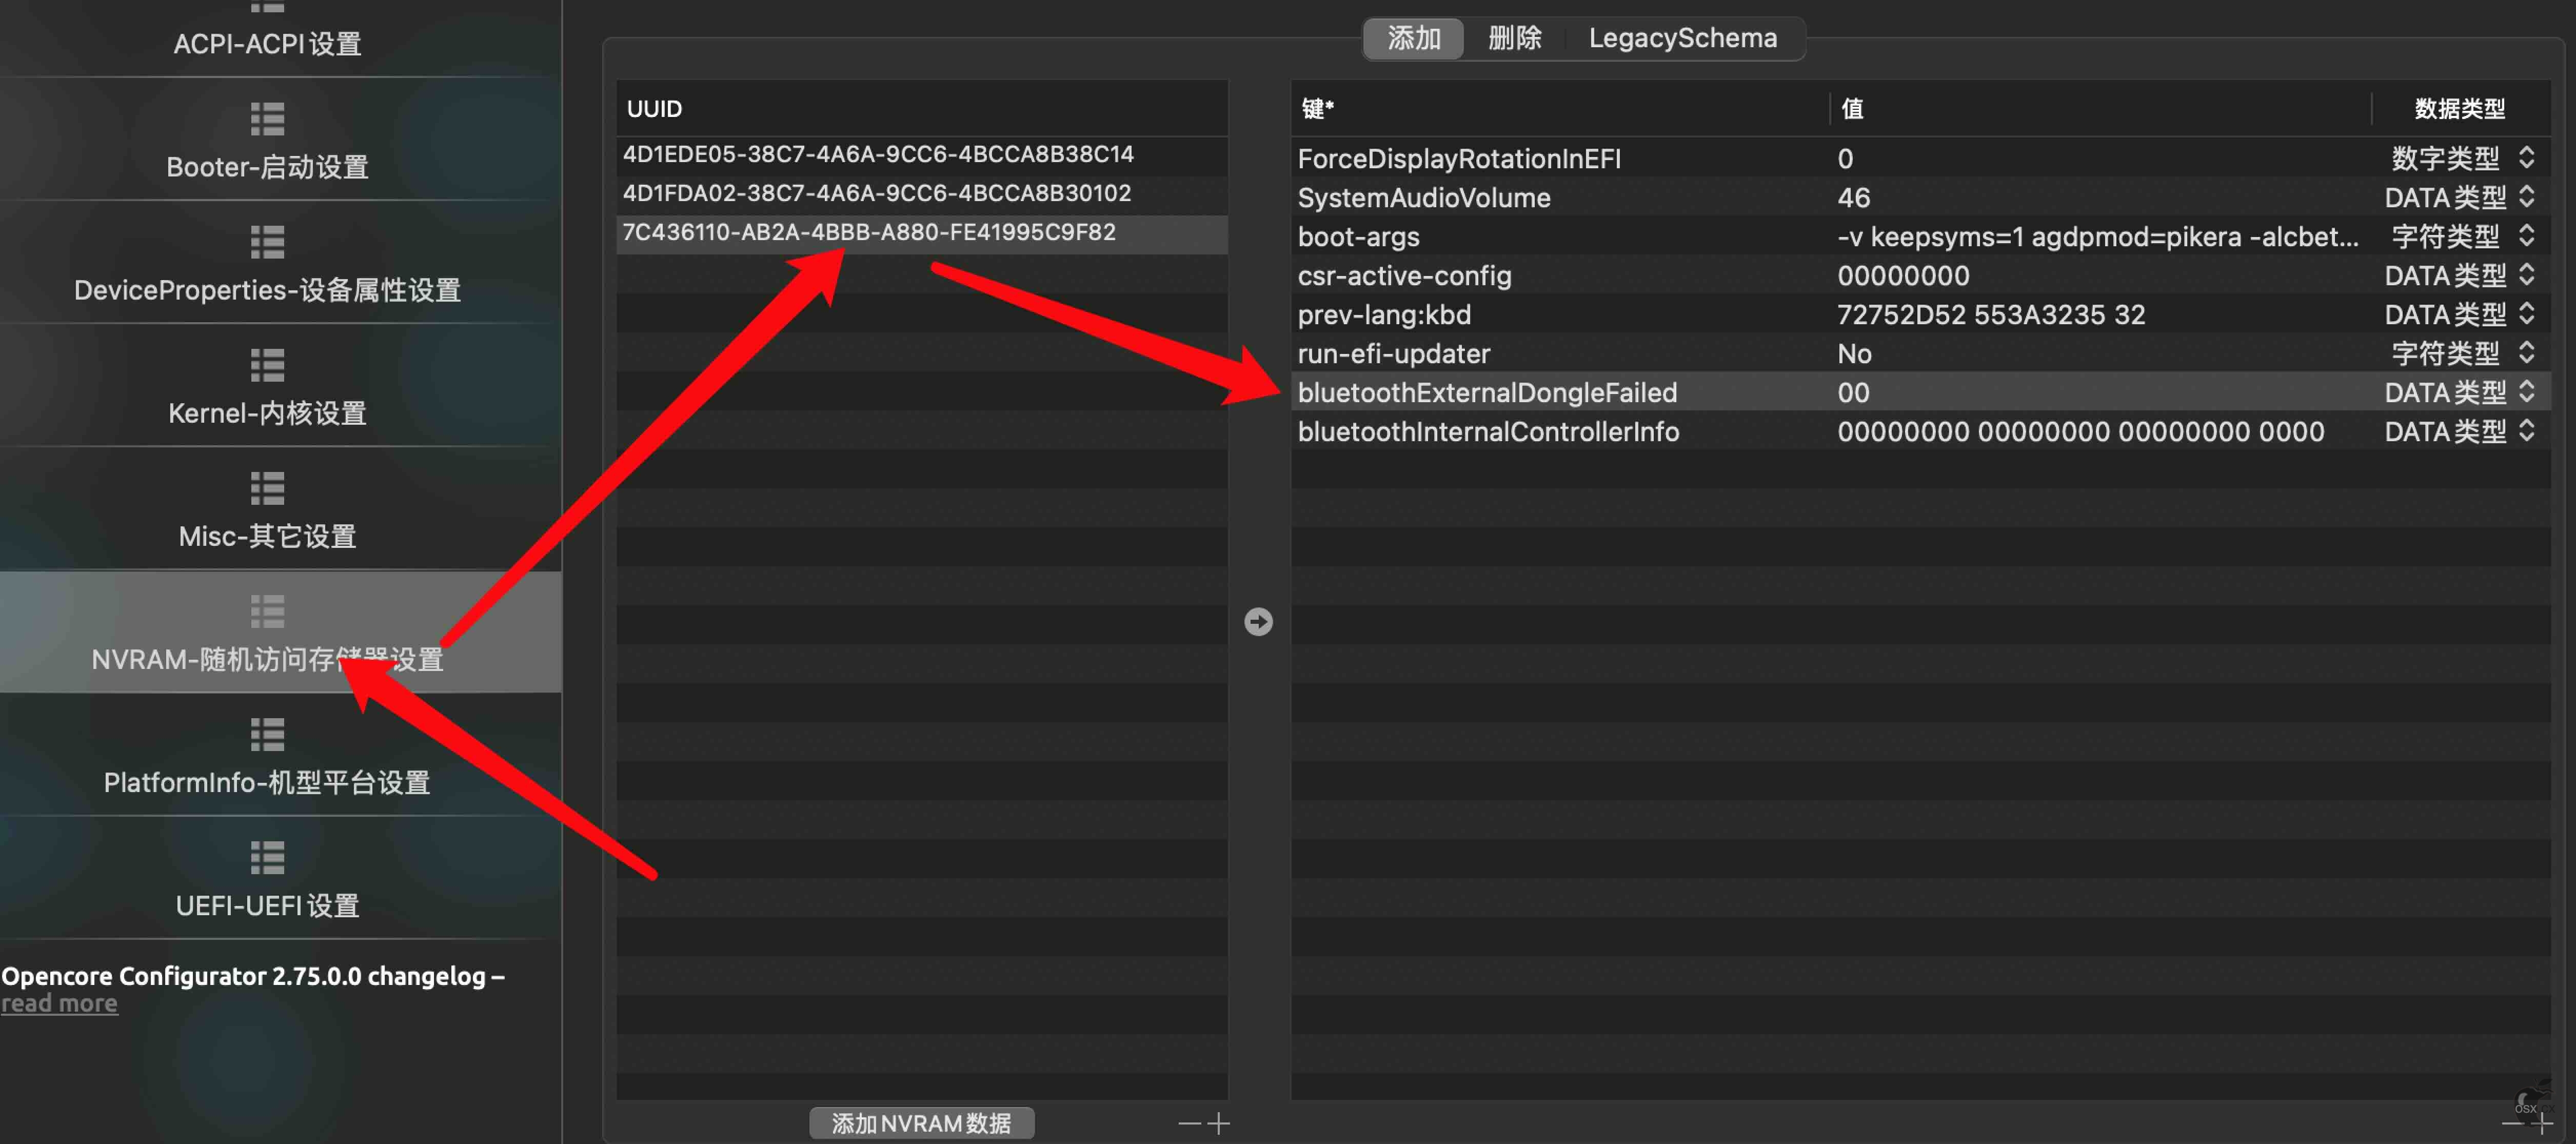This screenshot has height=1144, width=2576.
Task: Click the bluetoothInternalControllerInfo value of zeros
Action: pos(2080,431)
